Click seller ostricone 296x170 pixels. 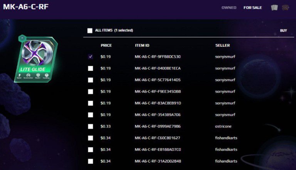tap(223, 126)
